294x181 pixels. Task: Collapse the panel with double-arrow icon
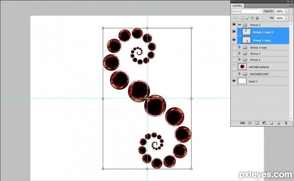289,1
